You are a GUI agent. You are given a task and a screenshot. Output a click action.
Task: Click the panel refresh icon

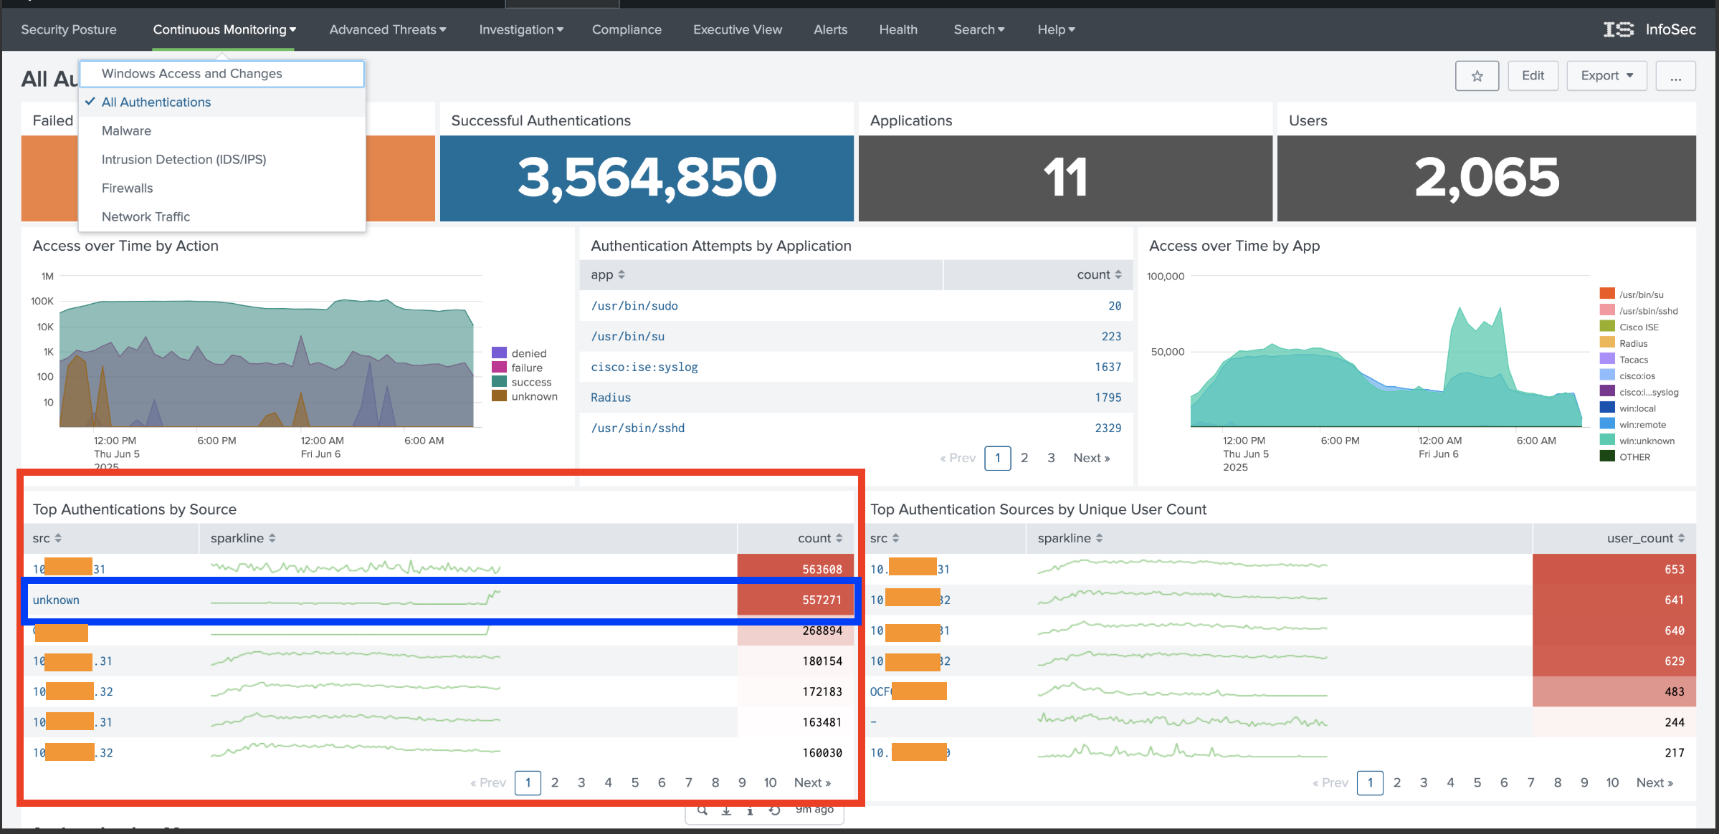coord(774,810)
